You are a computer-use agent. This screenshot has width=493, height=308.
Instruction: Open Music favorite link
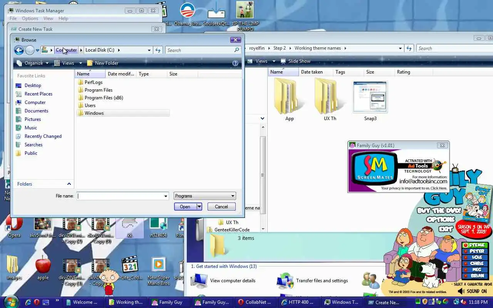(31, 128)
